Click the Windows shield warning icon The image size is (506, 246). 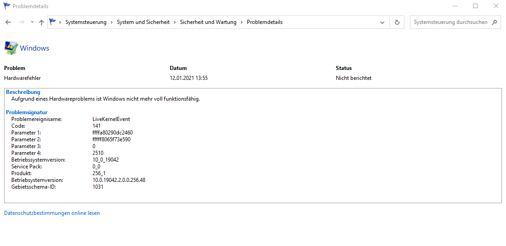point(11,48)
